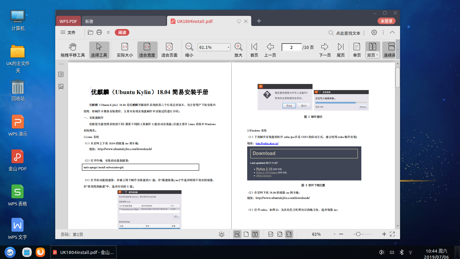The height and width of the screenshot is (259, 460).
Task: Open the print options dropdown arrow near file icons
Action: [108, 32]
